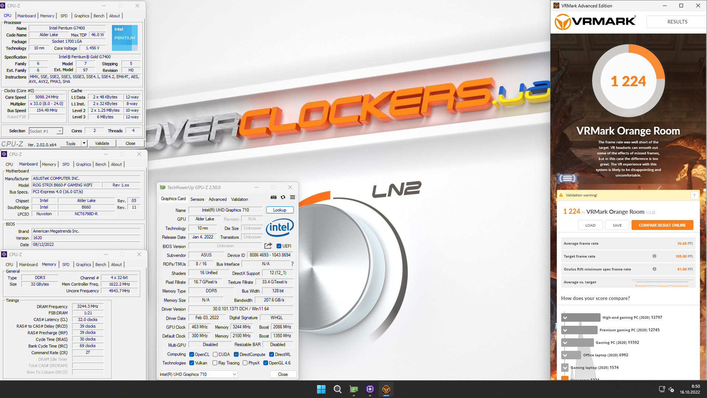Click the DRAM Frequency value 3244.3 MHz
Viewport: 707px width, 398px height.
click(88, 306)
